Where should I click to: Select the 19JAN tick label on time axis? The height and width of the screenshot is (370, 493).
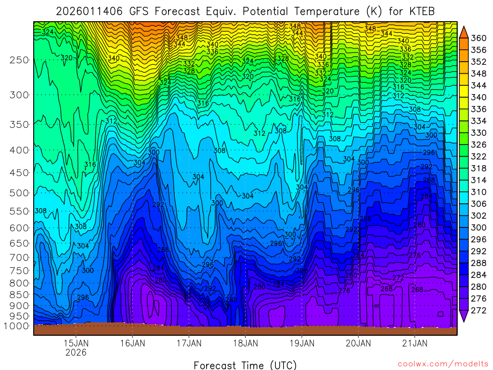tap(302, 343)
